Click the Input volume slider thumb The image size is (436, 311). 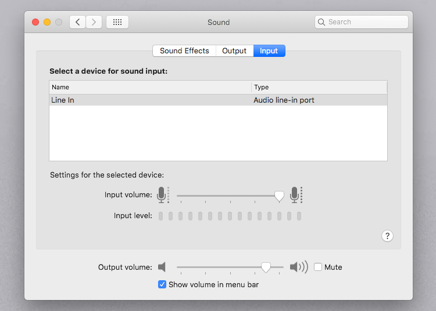(279, 196)
